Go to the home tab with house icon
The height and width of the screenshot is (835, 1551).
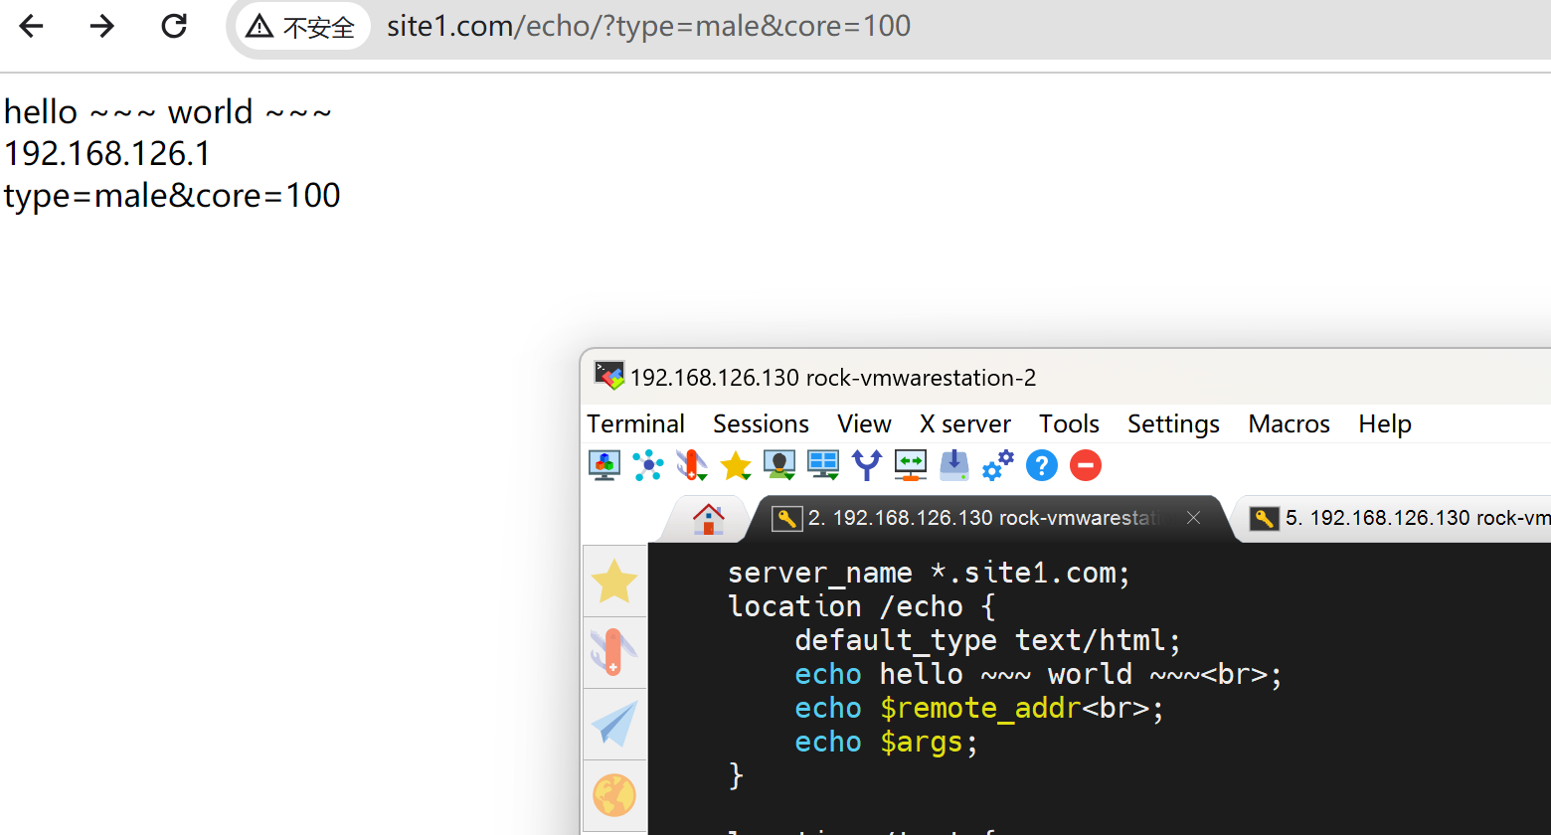pos(708,518)
